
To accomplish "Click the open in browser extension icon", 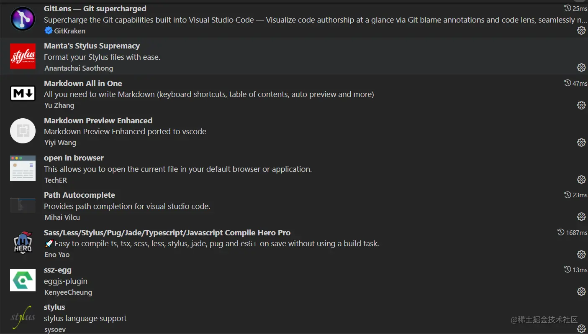I will point(23,168).
